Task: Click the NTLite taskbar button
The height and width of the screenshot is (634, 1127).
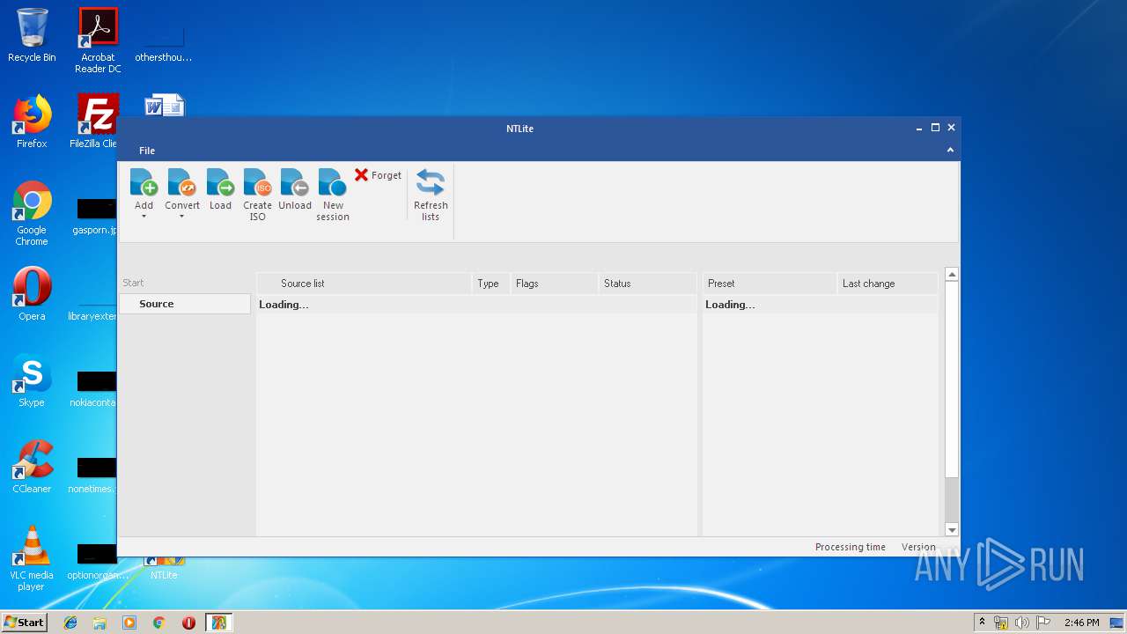Action: [218, 623]
